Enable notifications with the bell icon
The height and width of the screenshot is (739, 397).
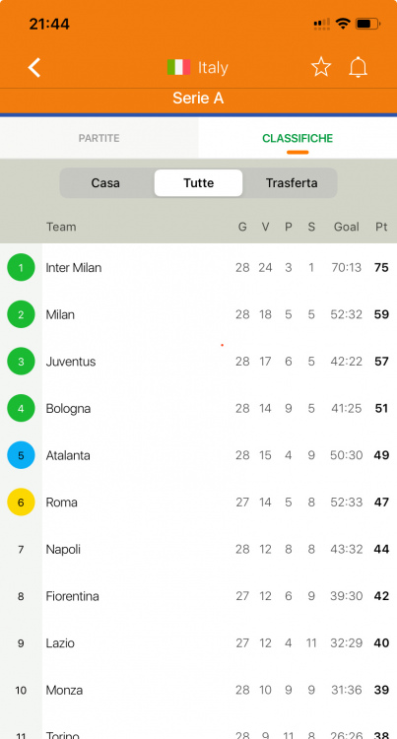pyautogui.click(x=358, y=67)
